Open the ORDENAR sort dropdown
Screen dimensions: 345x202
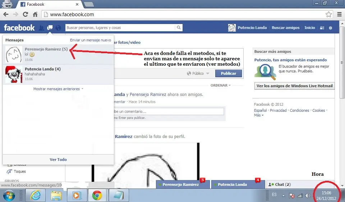coord(220,86)
